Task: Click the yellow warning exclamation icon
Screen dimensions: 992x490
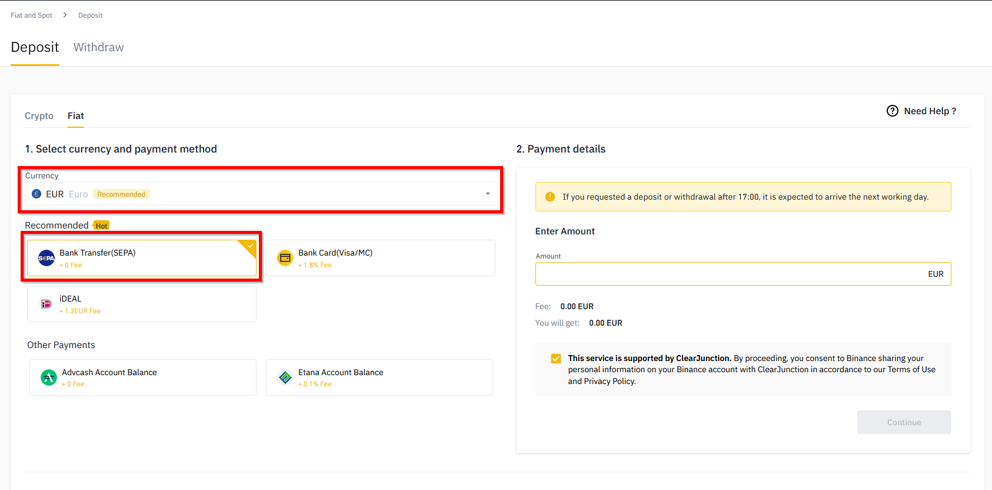Action: 550,197
